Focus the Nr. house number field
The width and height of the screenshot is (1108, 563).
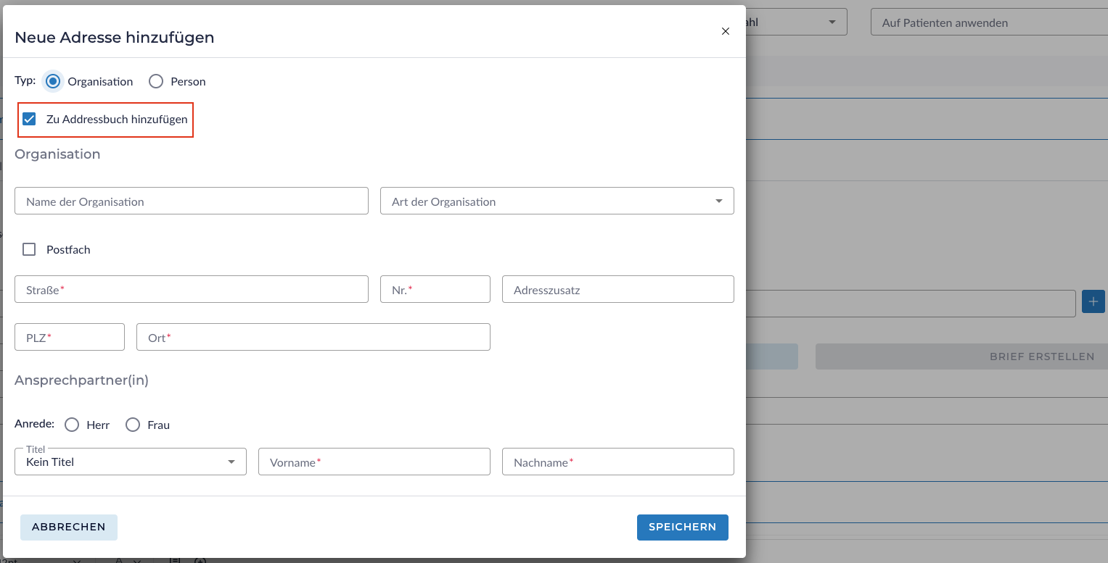click(435, 290)
